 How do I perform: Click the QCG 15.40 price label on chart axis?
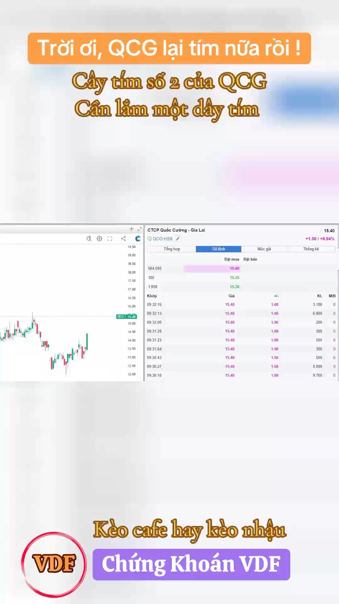(126, 316)
